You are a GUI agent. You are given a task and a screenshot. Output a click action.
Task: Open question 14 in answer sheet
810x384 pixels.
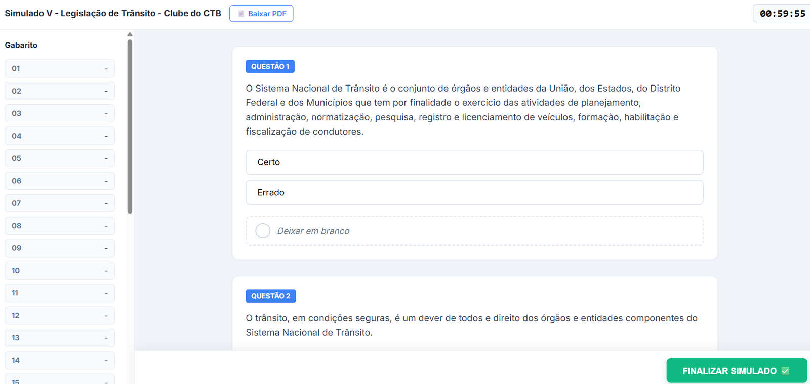click(60, 361)
